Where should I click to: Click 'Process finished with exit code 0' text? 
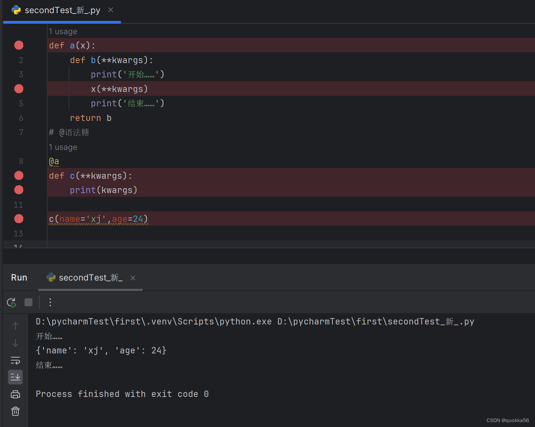(122, 394)
